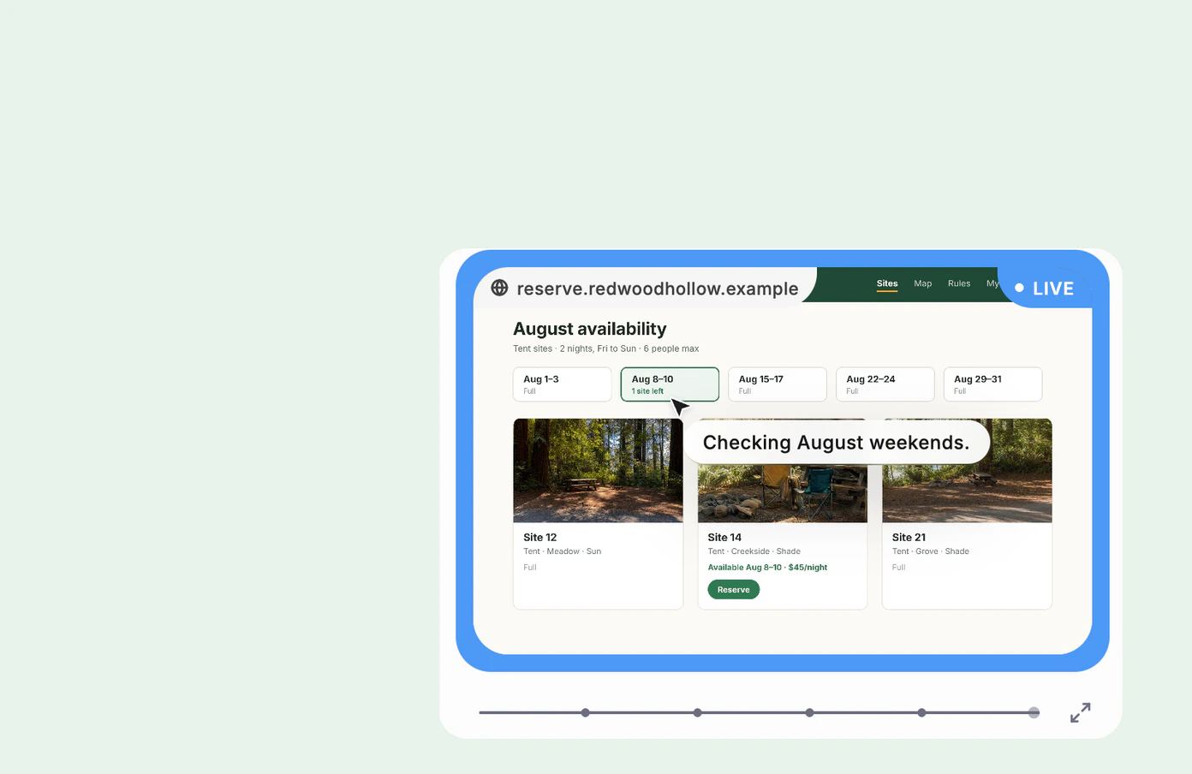
Task: Click the "Site 21" card title
Action: (x=909, y=538)
